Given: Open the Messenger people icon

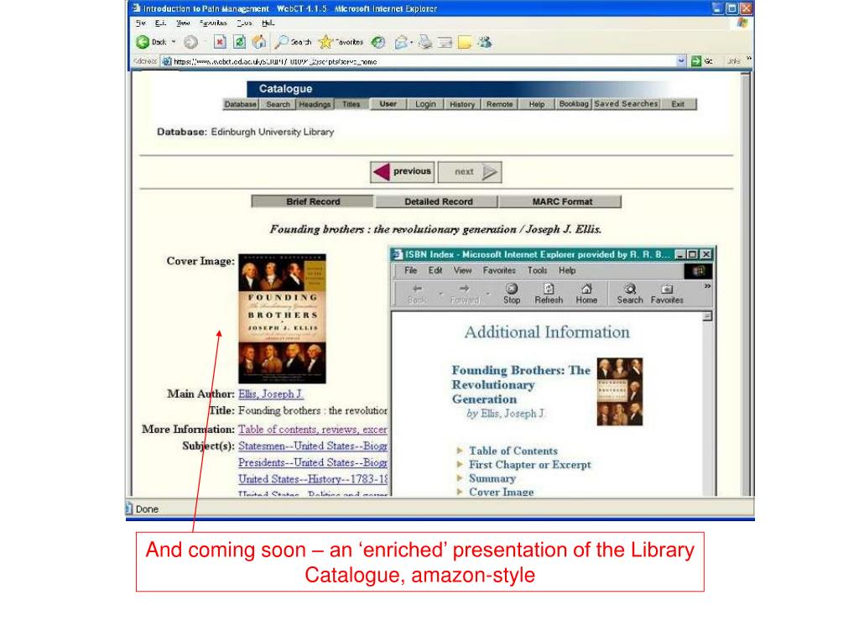Looking at the screenshot, I should pyautogui.click(x=484, y=42).
